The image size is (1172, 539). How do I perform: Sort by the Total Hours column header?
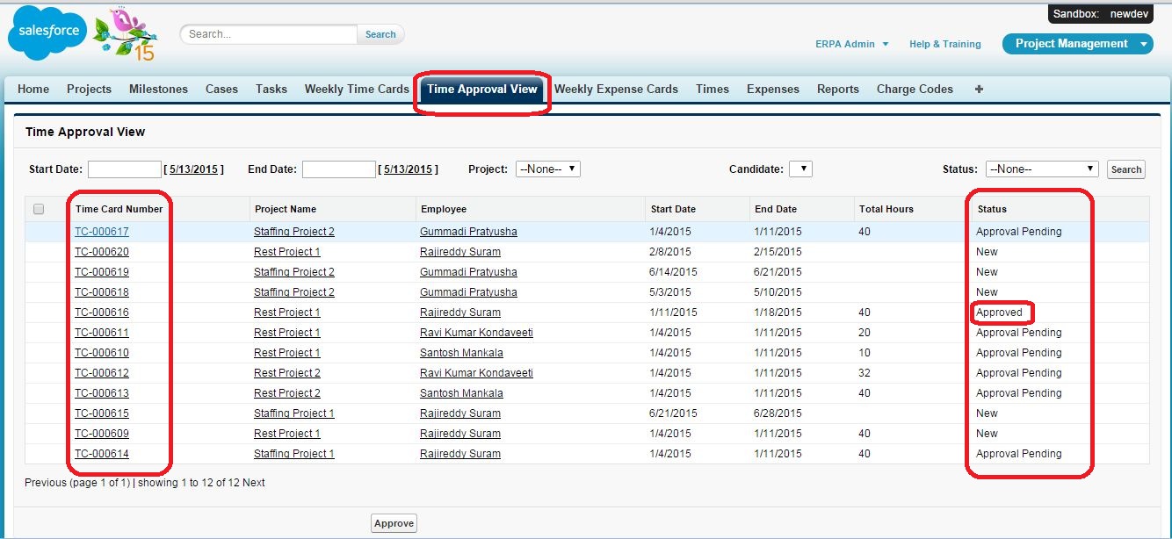pyautogui.click(x=887, y=209)
